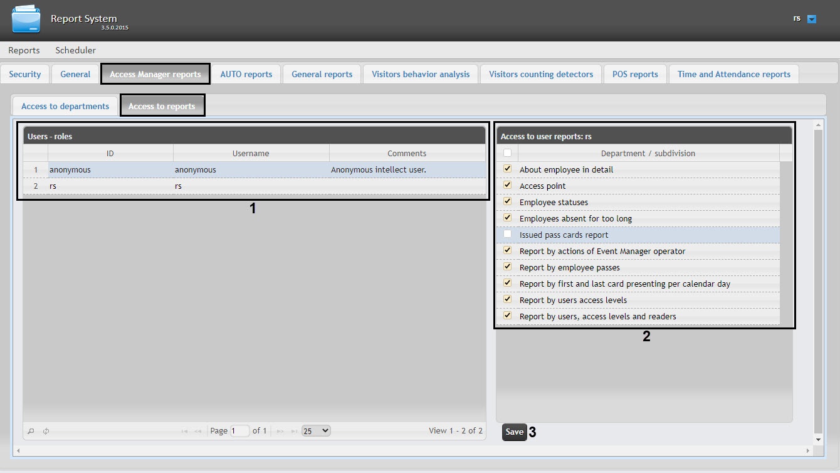Click the 'Issued pass cards report' row text

pyautogui.click(x=564, y=235)
